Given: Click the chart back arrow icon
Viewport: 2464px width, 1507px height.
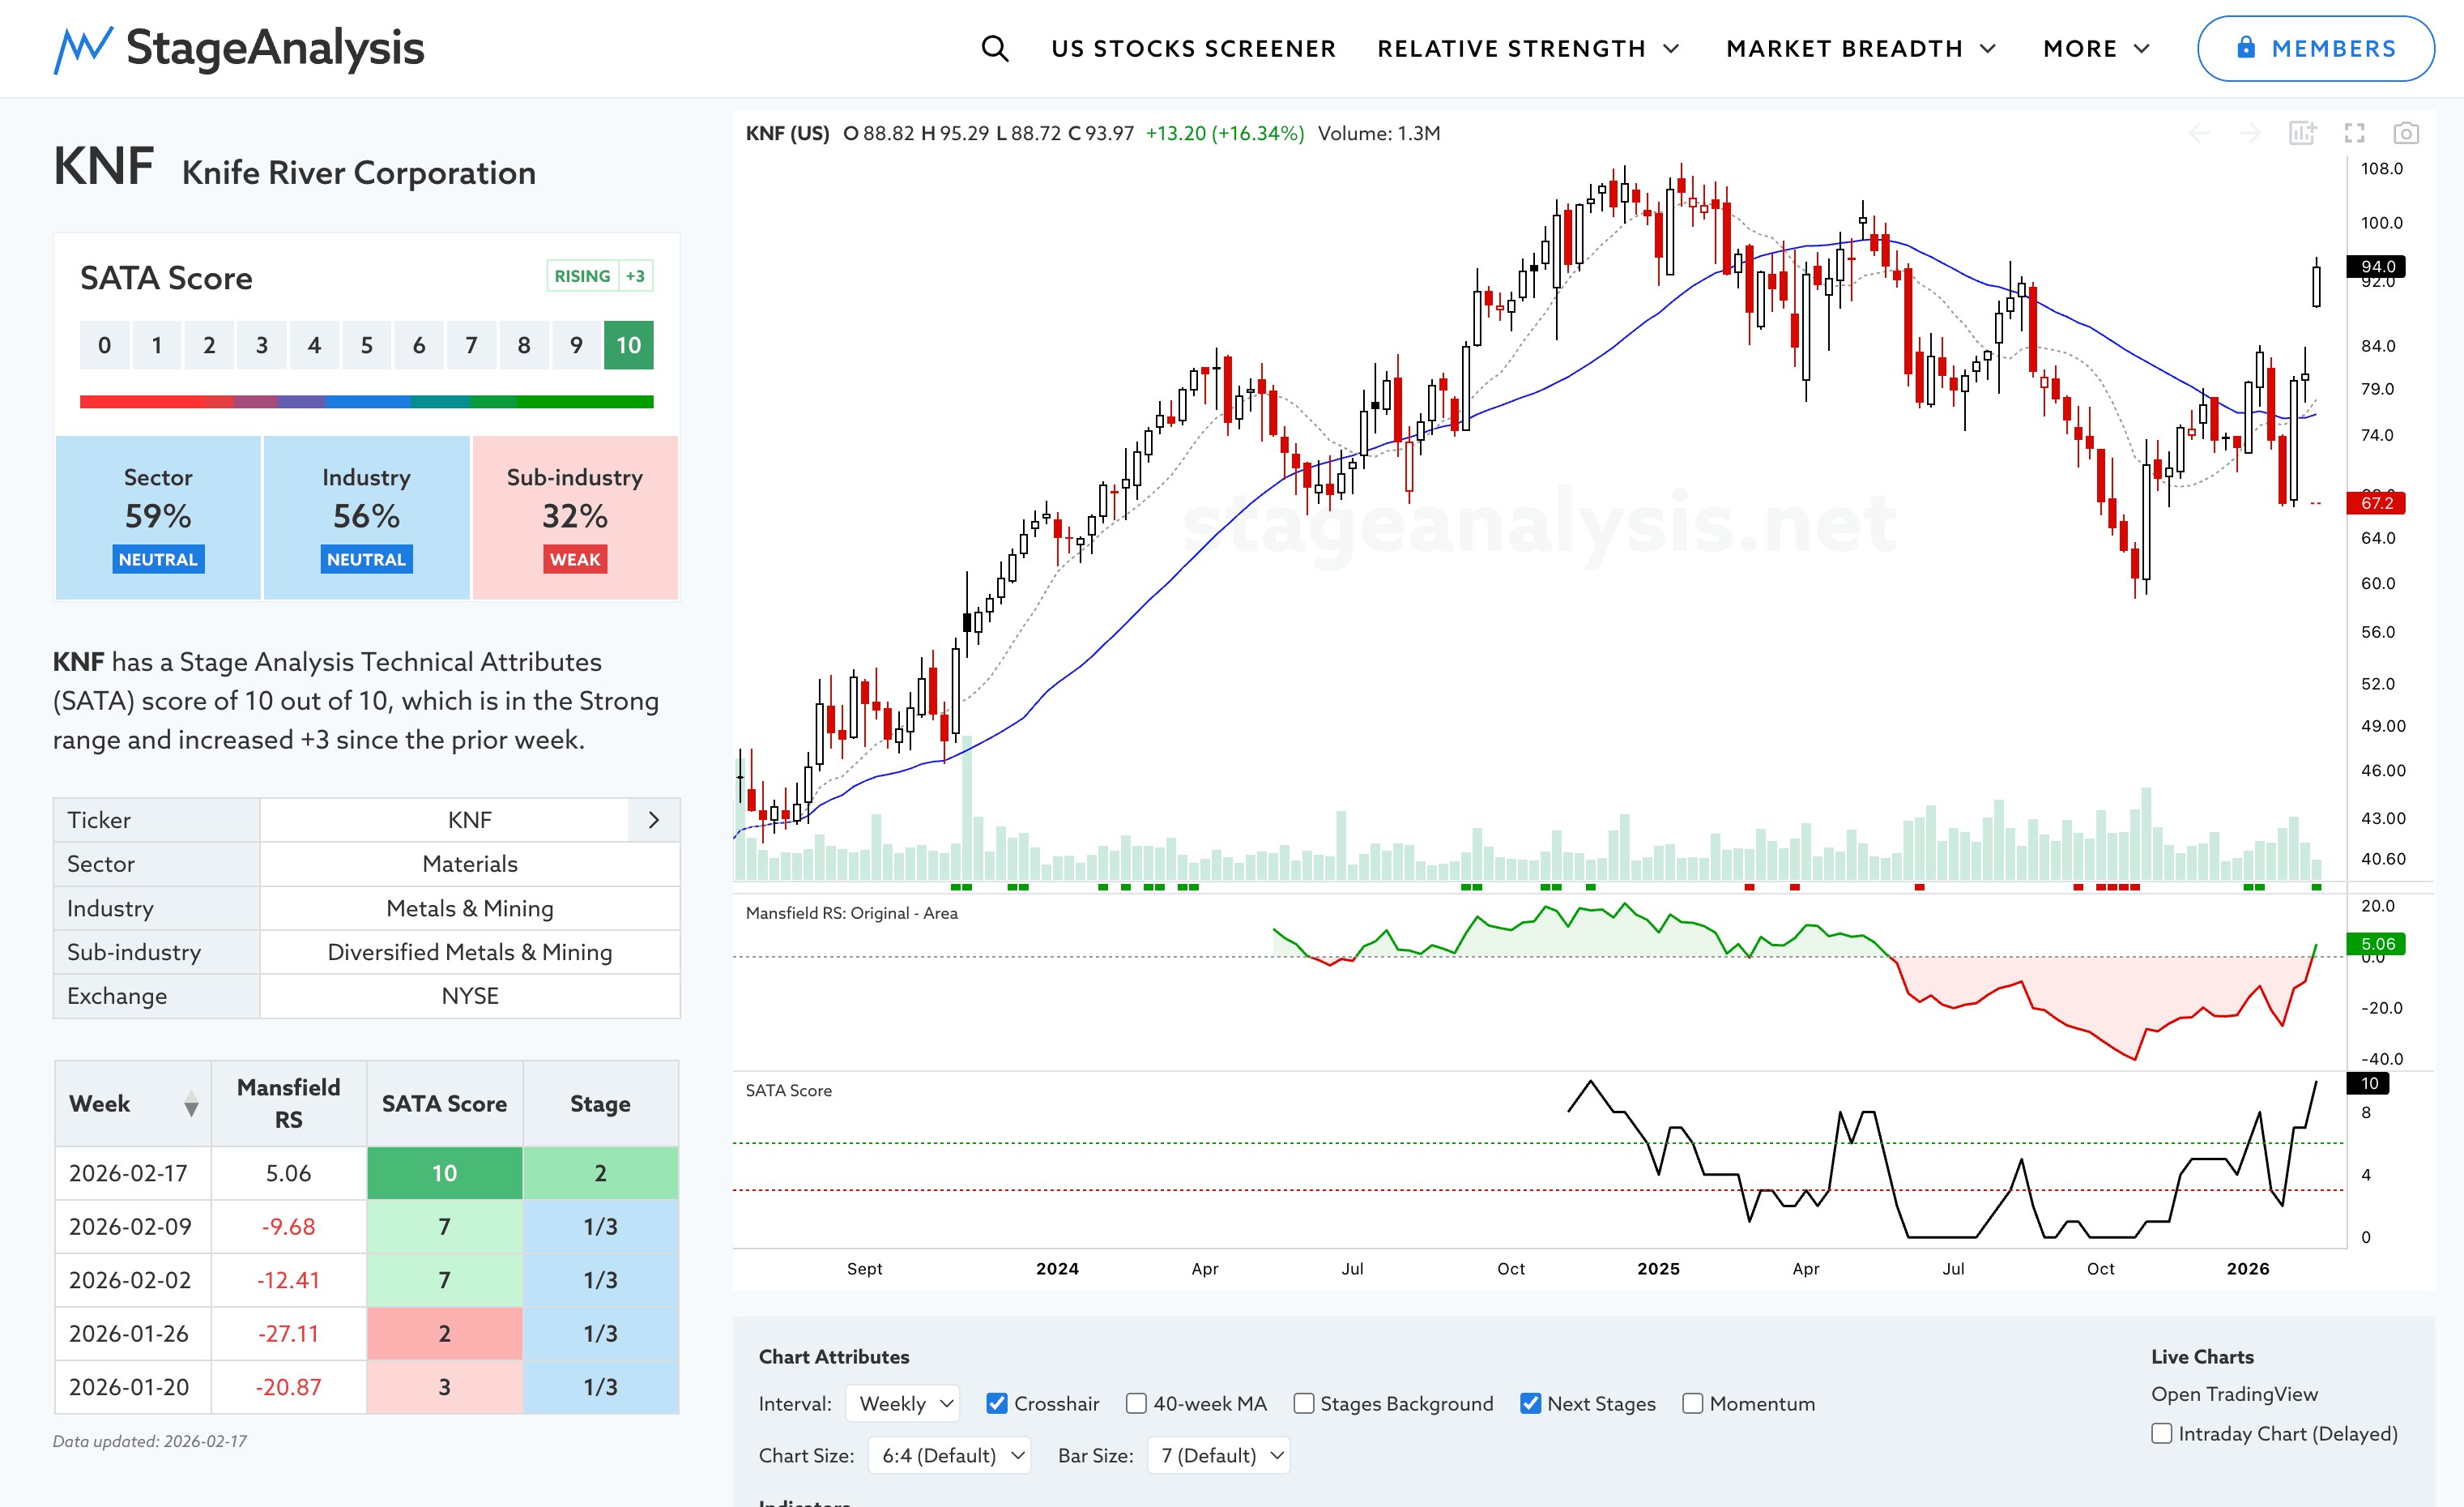Looking at the screenshot, I should coord(2199,133).
